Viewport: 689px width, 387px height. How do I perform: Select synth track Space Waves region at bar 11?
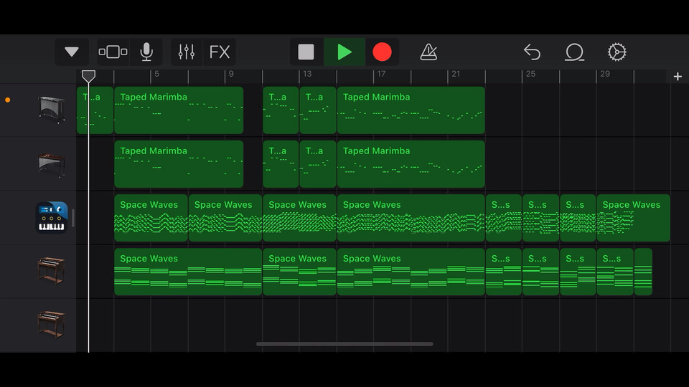click(299, 218)
